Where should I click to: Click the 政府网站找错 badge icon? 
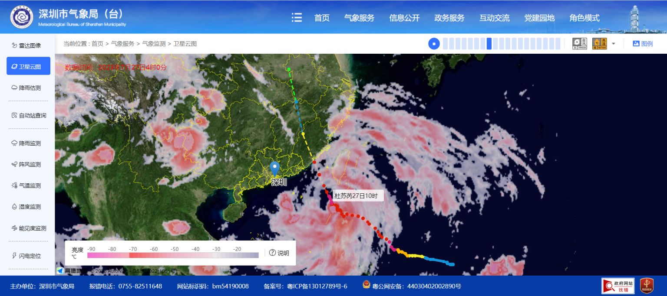617,286
